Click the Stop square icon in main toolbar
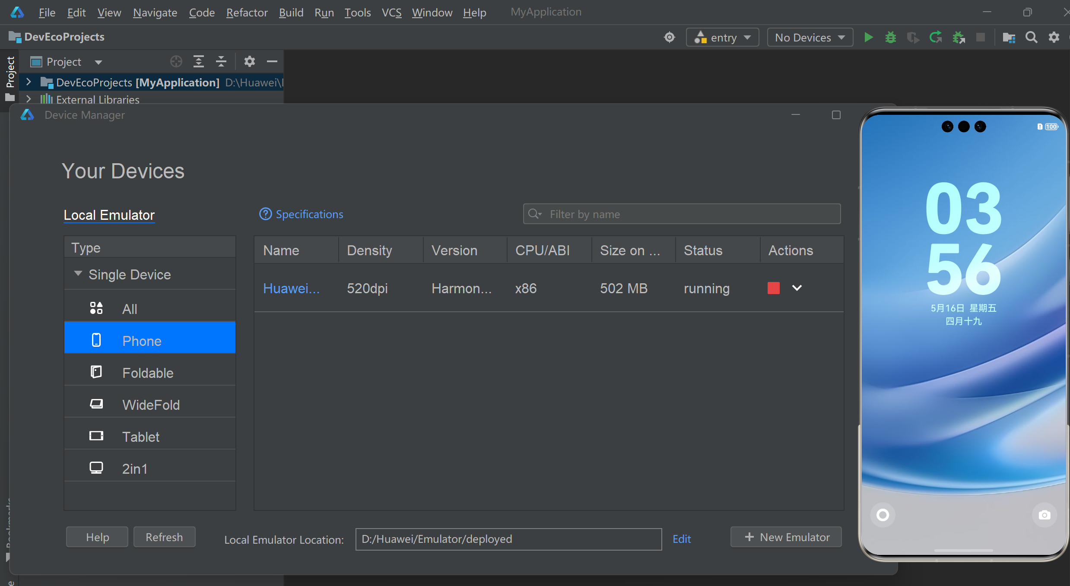1070x586 pixels. (981, 38)
